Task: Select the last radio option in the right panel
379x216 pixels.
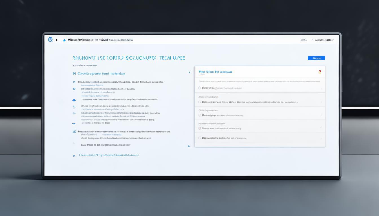Action: tap(200, 138)
